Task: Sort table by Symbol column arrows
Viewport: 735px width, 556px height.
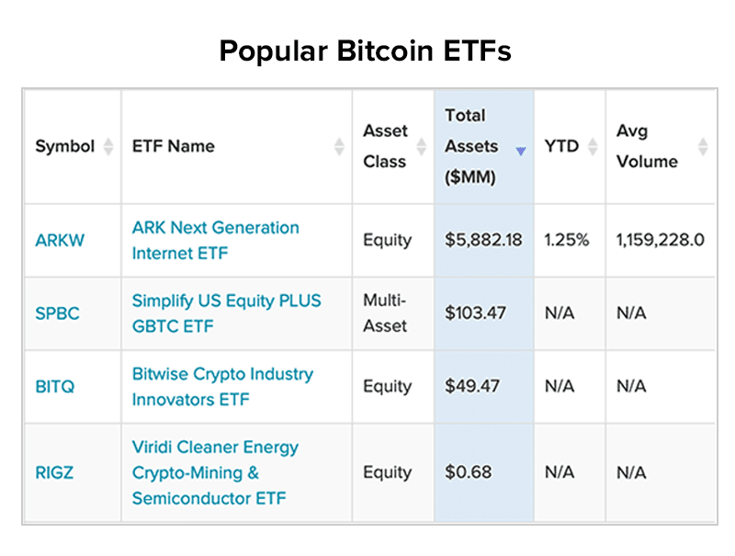Action: [108, 146]
